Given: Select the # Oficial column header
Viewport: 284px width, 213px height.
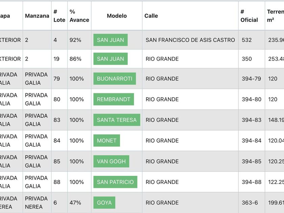Looking at the screenshot, I should (x=249, y=16).
